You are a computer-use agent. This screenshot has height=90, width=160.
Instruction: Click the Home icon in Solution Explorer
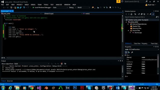tap(131, 14)
